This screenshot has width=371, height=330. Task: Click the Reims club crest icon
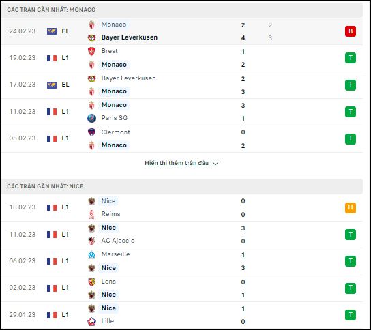click(91, 214)
